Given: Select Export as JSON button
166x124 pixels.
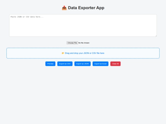Looking at the screenshot, I should [x=82, y=64].
